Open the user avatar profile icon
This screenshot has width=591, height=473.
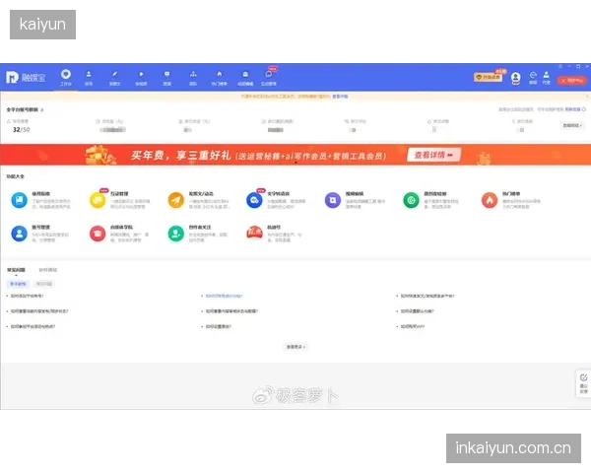click(x=515, y=78)
